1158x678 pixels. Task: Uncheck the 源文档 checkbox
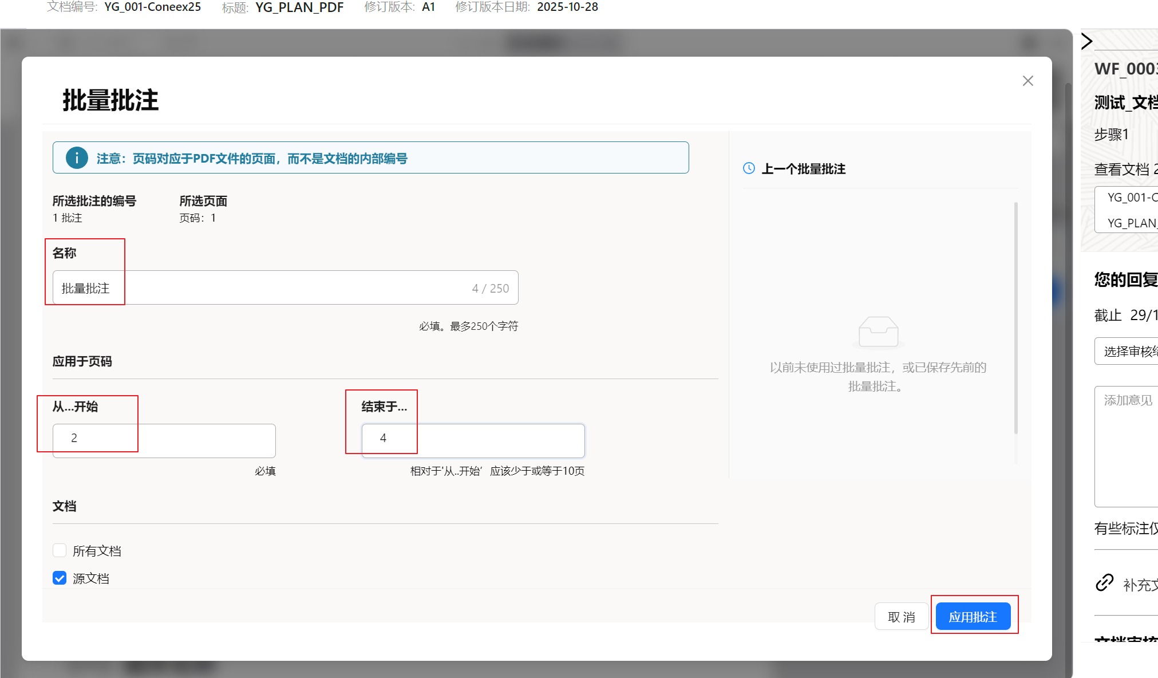60,578
